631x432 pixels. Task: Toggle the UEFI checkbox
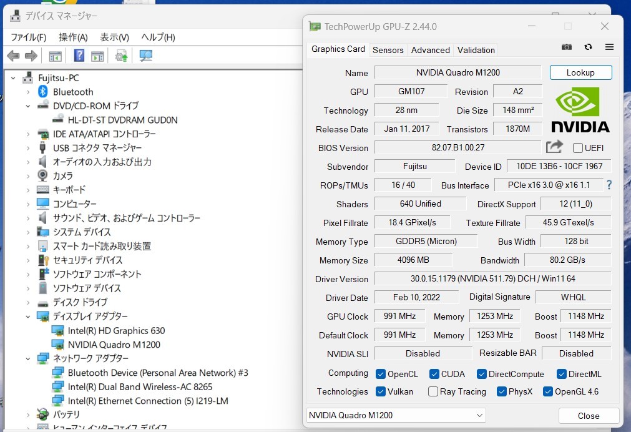point(578,148)
